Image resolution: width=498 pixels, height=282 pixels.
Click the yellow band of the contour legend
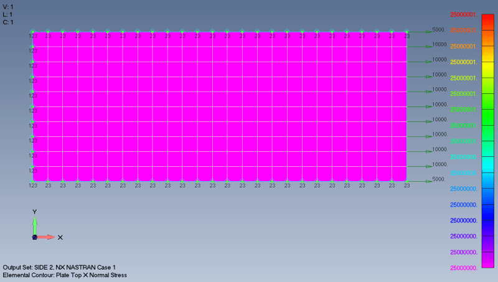(x=488, y=70)
